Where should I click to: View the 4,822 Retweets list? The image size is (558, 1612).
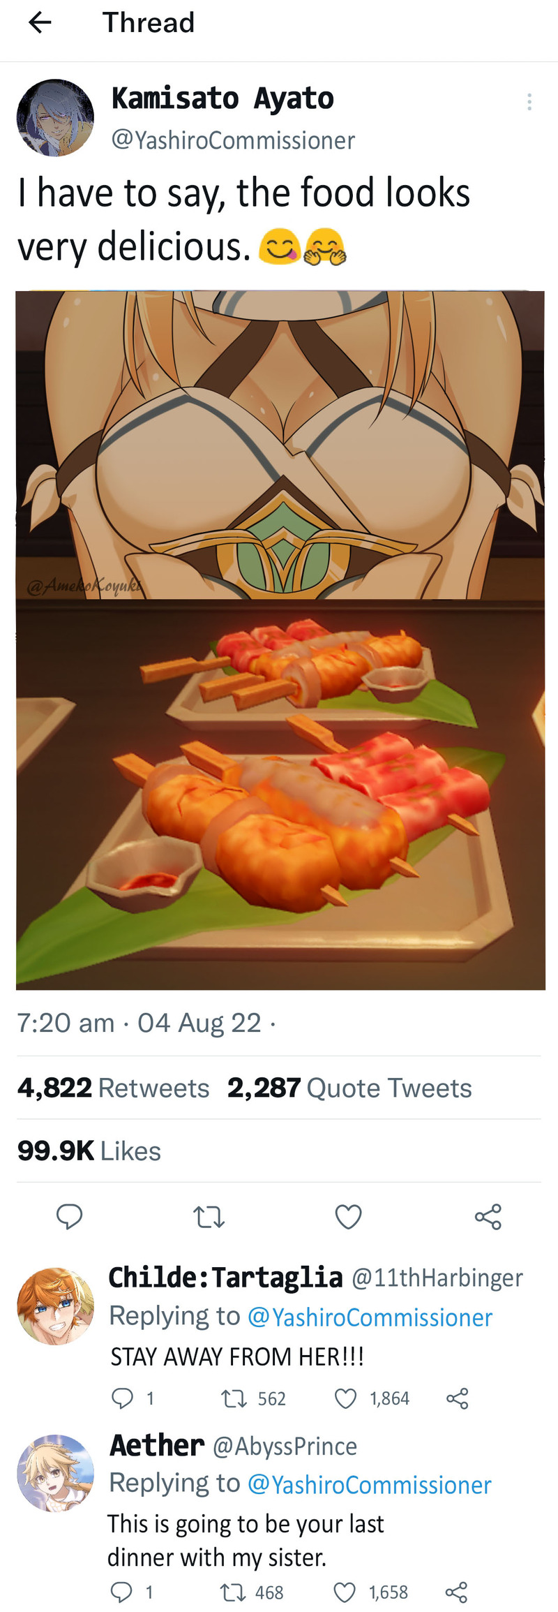coord(113,1088)
